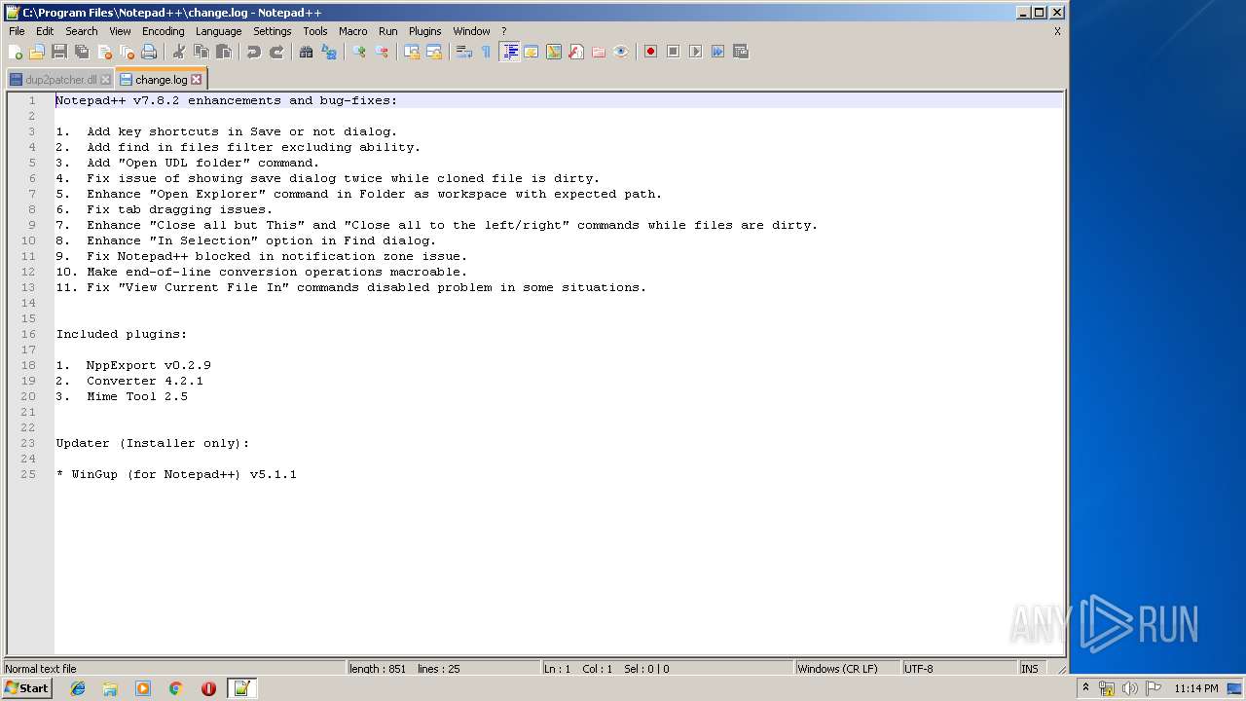Toggle Show all characters pilcrow icon

click(x=487, y=52)
